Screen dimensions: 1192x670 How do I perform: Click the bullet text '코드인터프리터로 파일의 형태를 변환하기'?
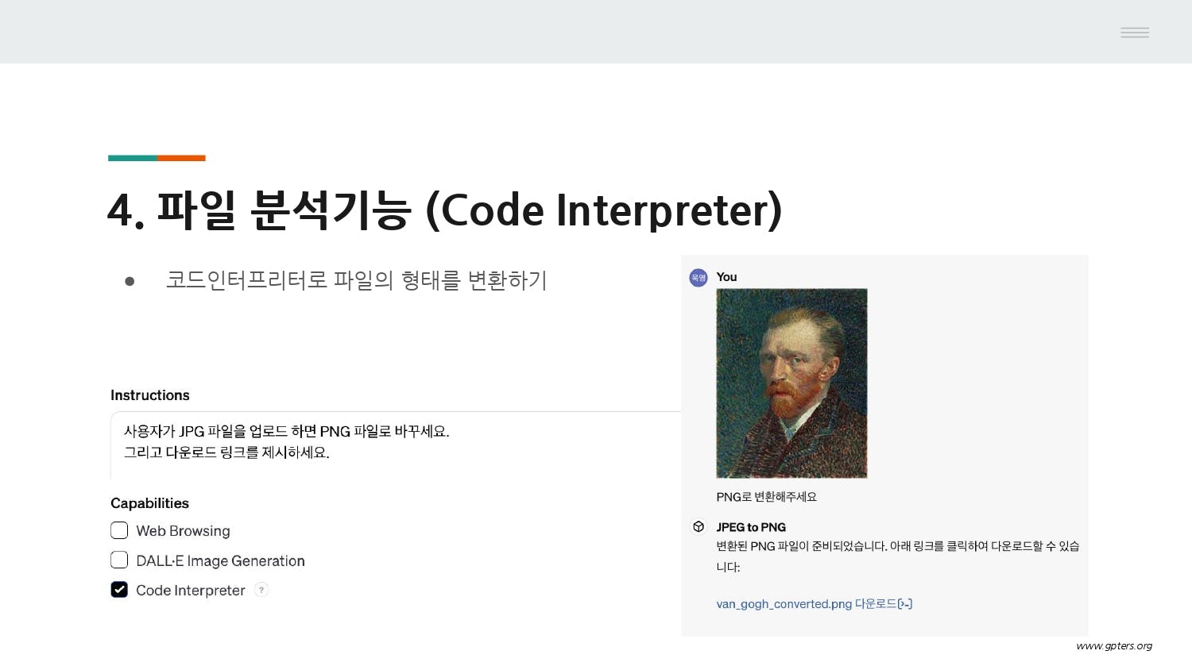pos(357,280)
